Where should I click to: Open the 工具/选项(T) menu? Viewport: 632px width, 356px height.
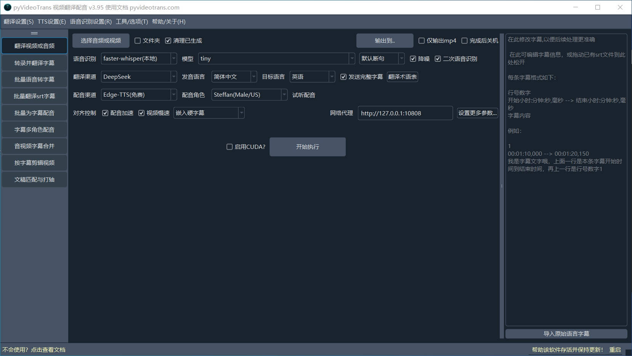[x=132, y=22]
